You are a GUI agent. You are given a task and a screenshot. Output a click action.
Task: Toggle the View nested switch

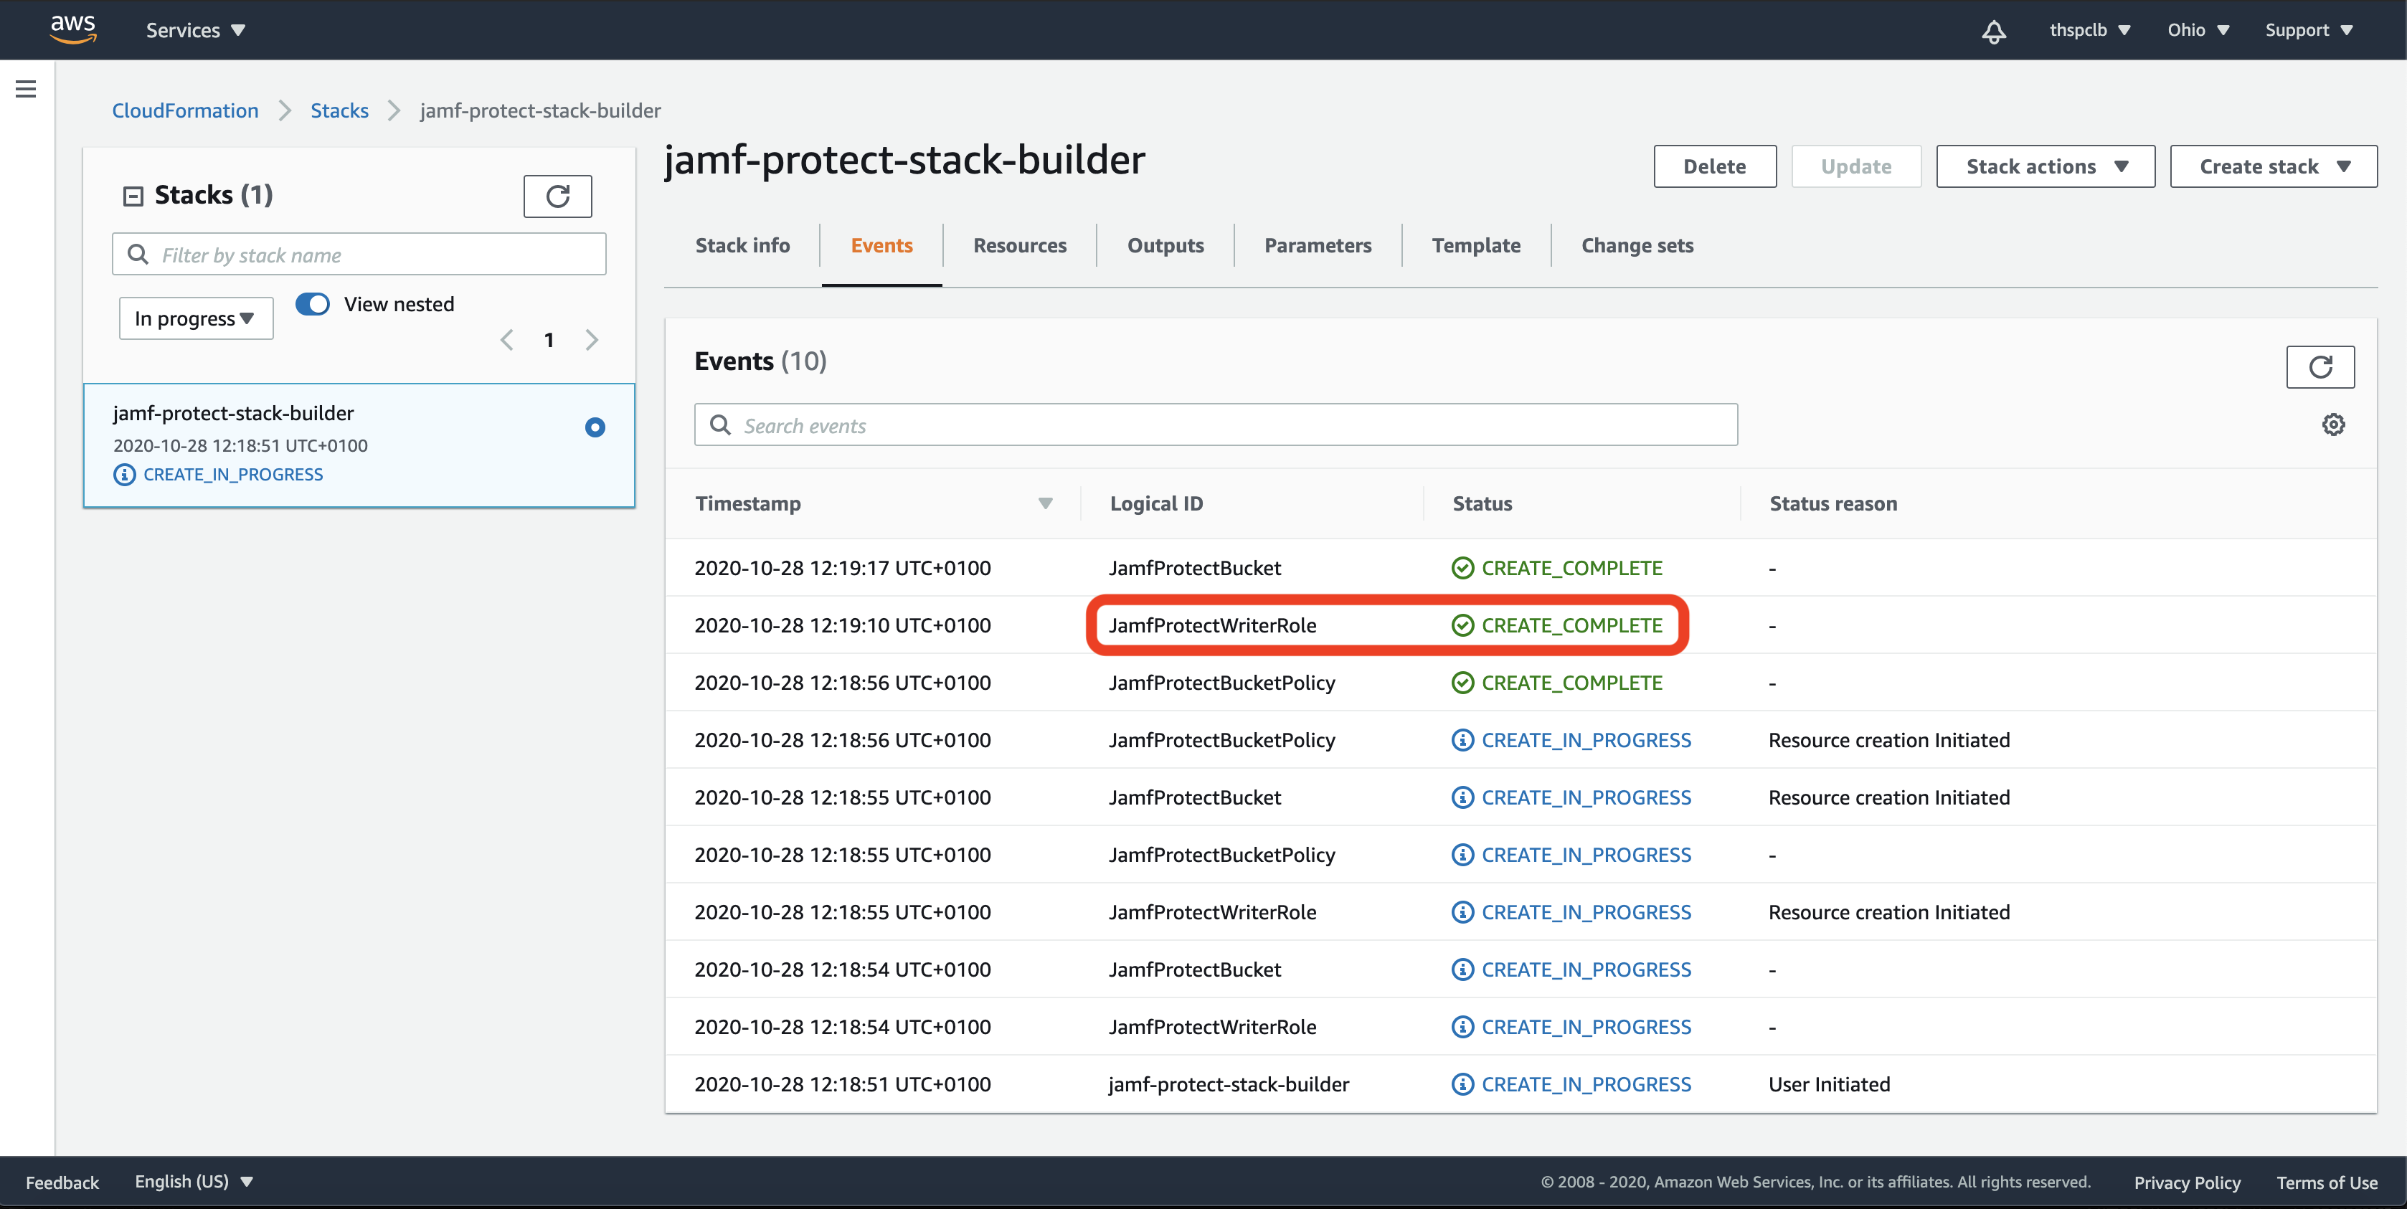pos(313,305)
